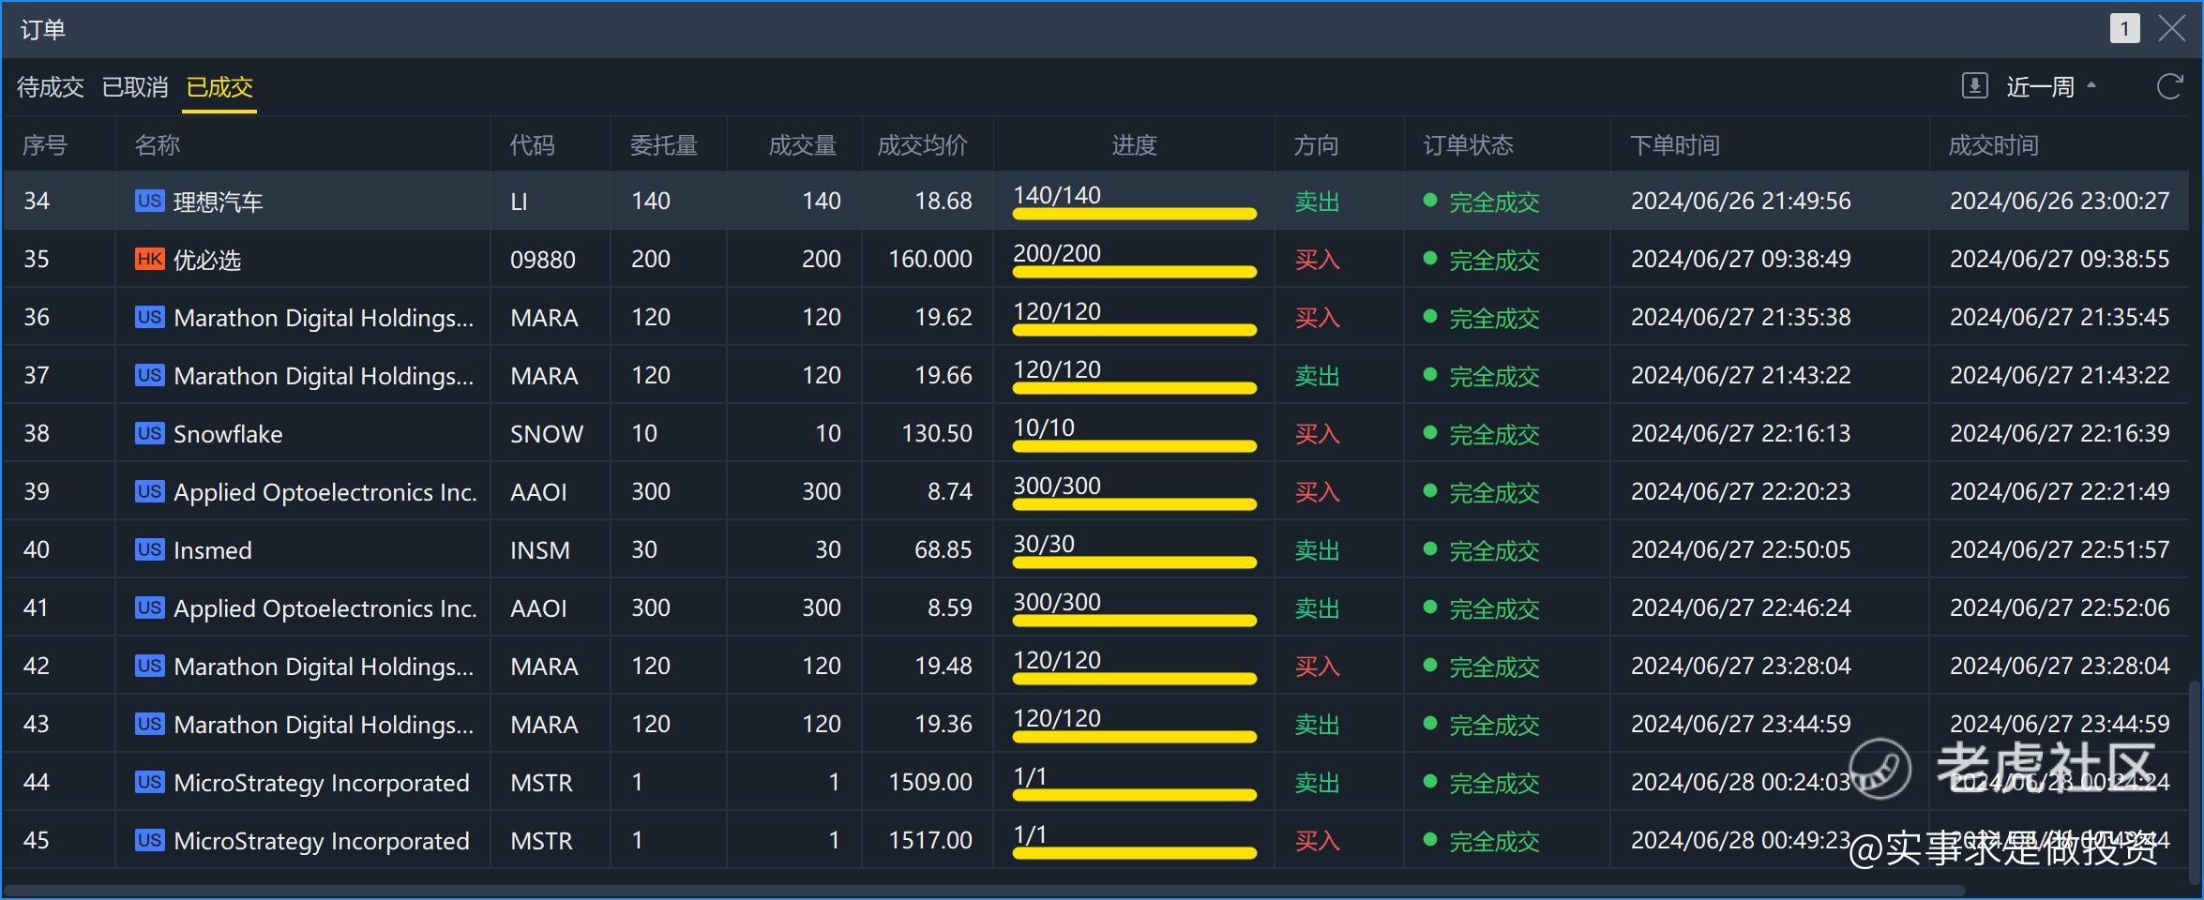This screenshot has width=2204, height=900.
Task: Click the 140/140 progress bar
Action: 1135,214
